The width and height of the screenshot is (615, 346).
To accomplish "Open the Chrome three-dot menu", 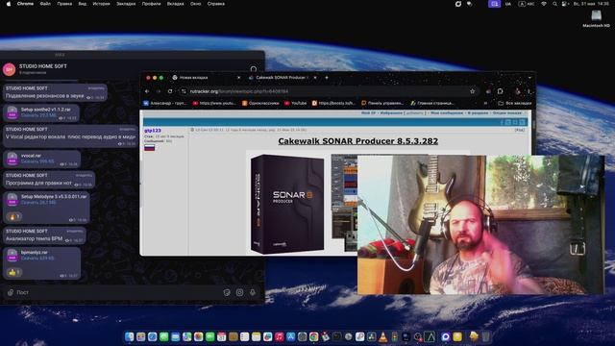I will (x=529, y=91).
